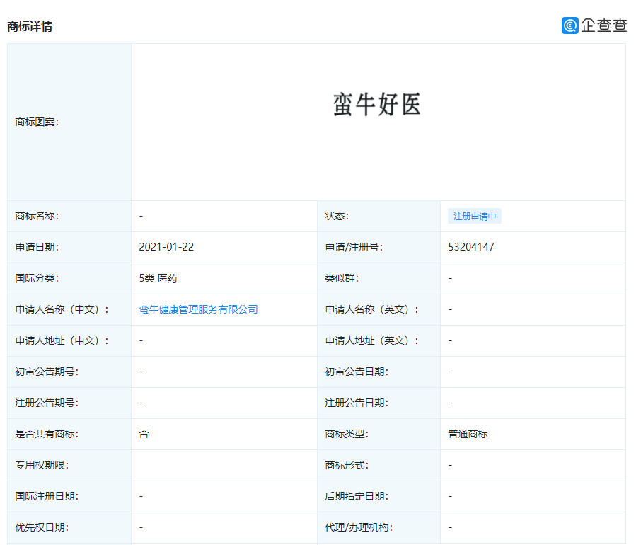Screen dimensions: 636x545
Task: Click the 注册申请中 status badge
Action: point(474,217)
